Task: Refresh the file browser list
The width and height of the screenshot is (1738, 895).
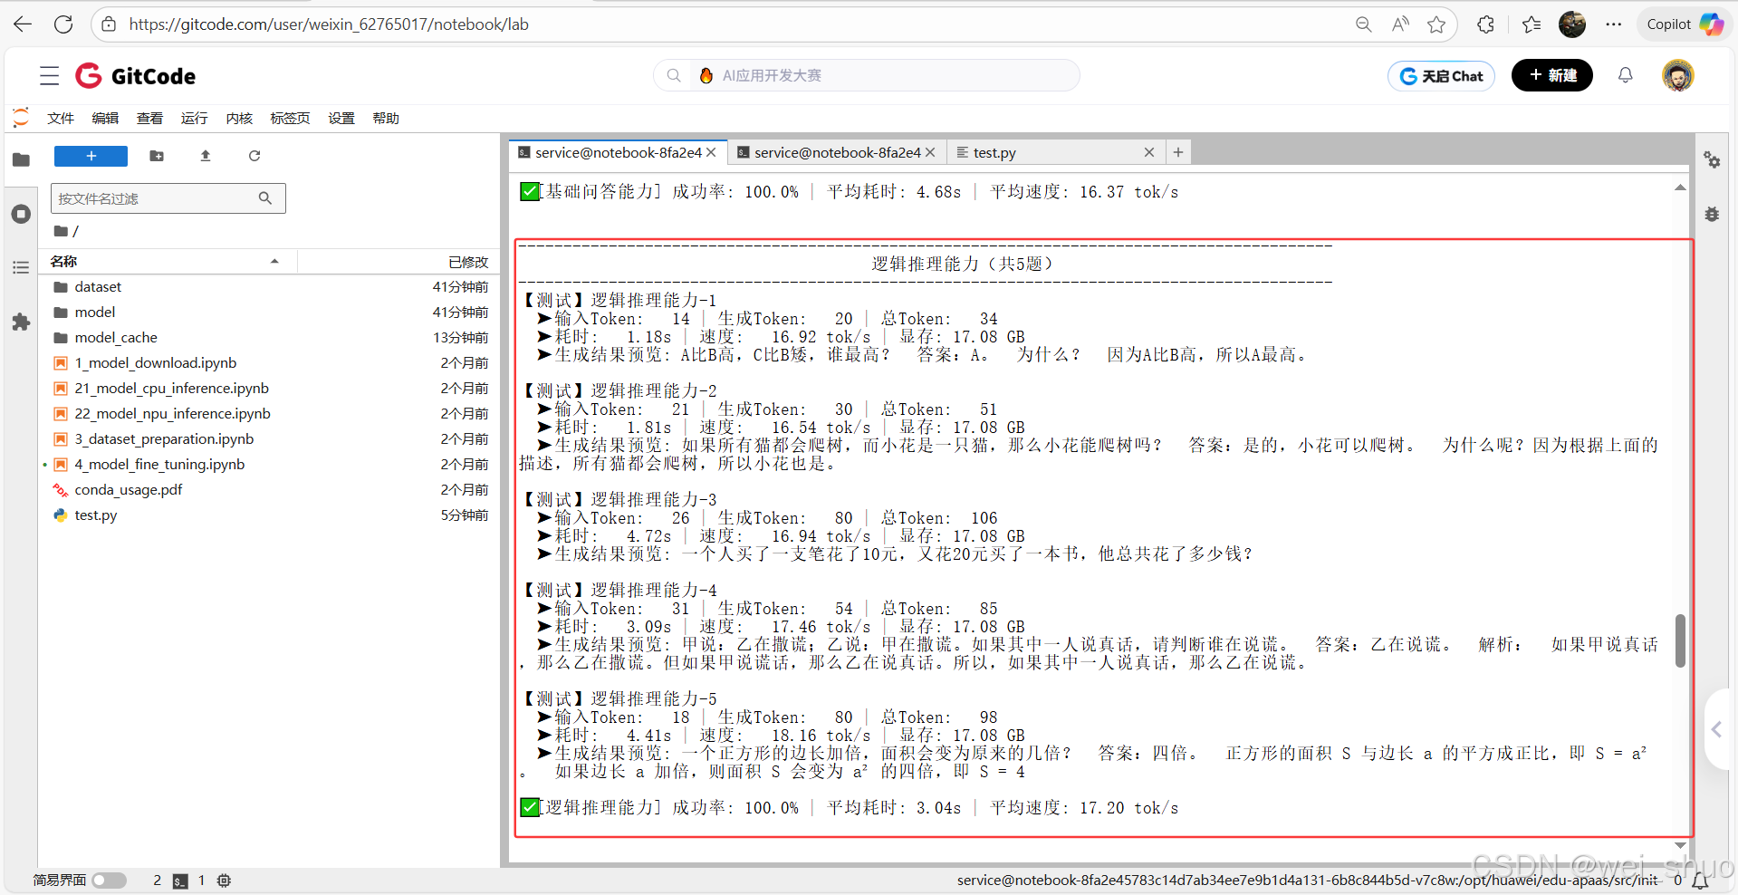Action: click(x=254, y=156)
